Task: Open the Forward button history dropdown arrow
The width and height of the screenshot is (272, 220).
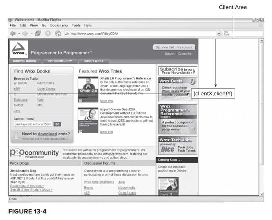Action: pyautogui.click(x=31, y=33)
